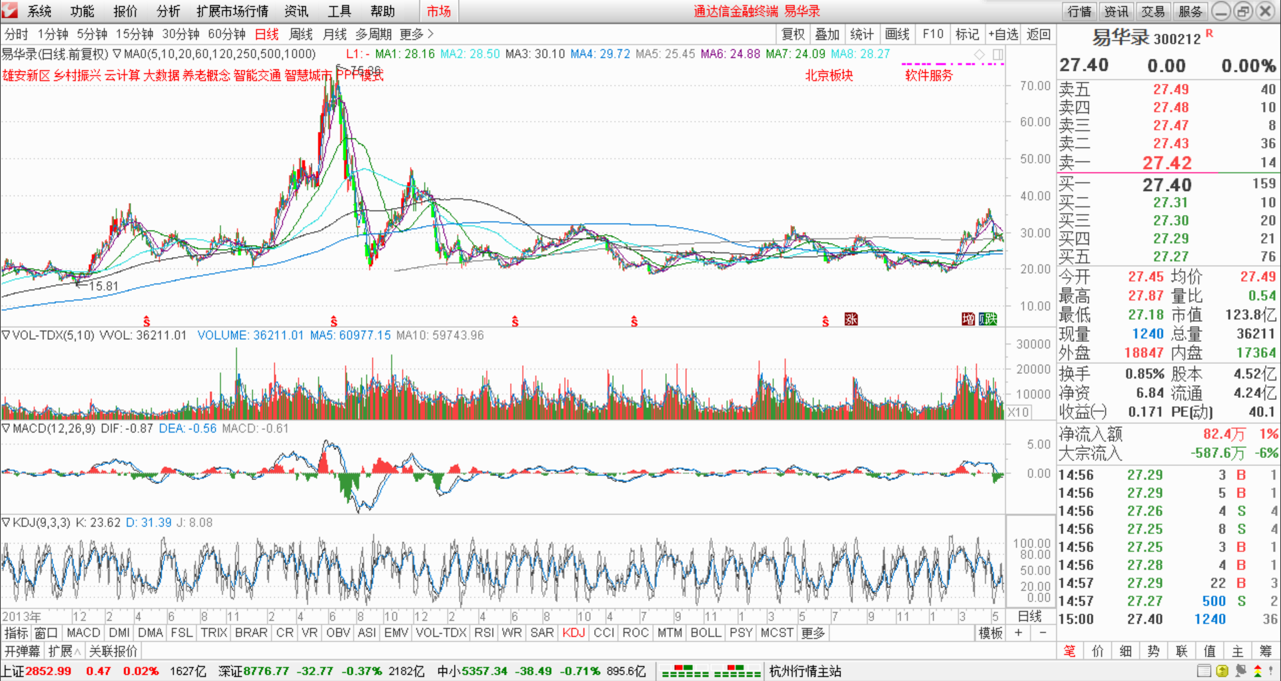1281x681 pixels.
Task: Click the 返回 back button
Action: tap(1038, 34)
